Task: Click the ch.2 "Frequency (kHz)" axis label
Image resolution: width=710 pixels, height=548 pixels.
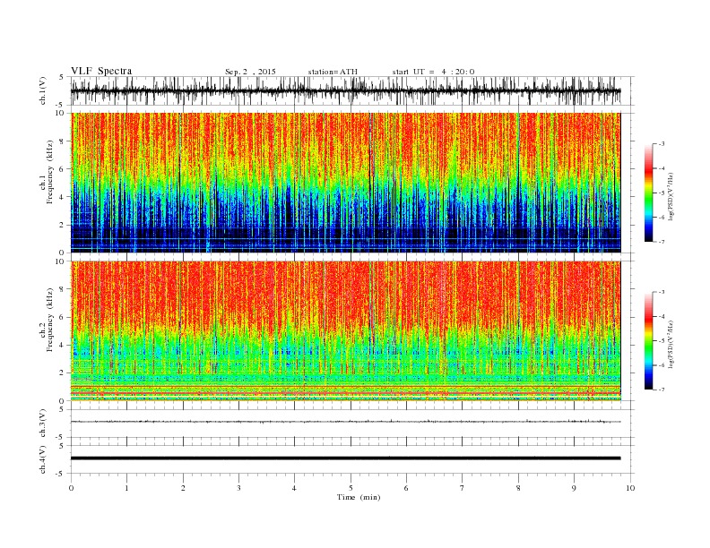Action: pos(49,319)
